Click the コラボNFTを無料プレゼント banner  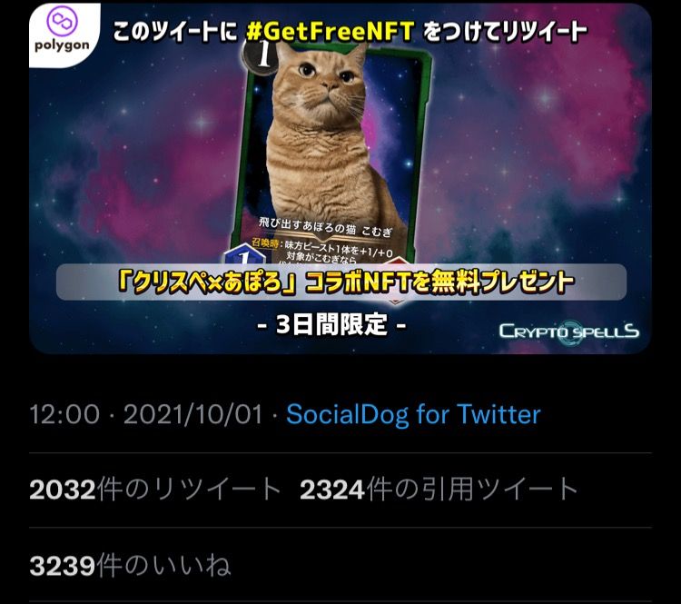(x=341, y=282)
